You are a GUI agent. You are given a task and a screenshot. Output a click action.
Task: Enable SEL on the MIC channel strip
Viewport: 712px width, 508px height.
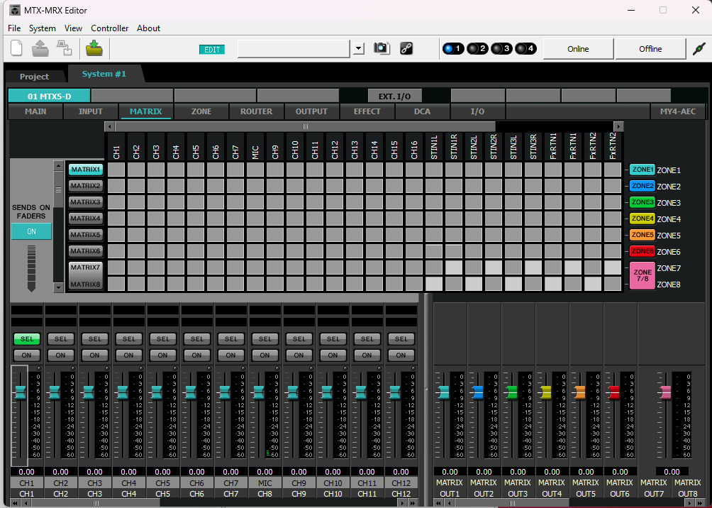click(x=265, y=339)
